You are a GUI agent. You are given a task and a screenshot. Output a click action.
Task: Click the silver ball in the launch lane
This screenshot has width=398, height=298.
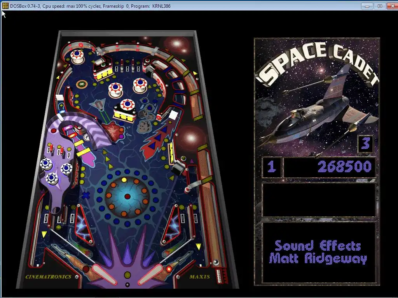click(x=215, y=262)
